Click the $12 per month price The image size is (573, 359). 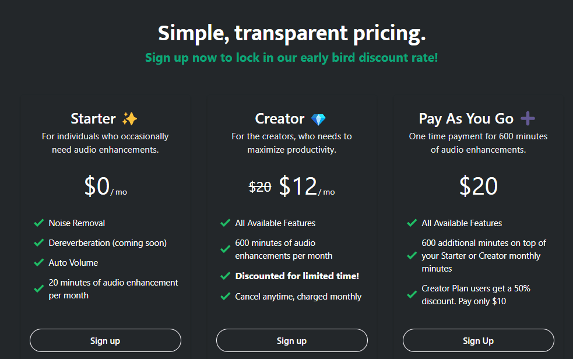(307, 186)
